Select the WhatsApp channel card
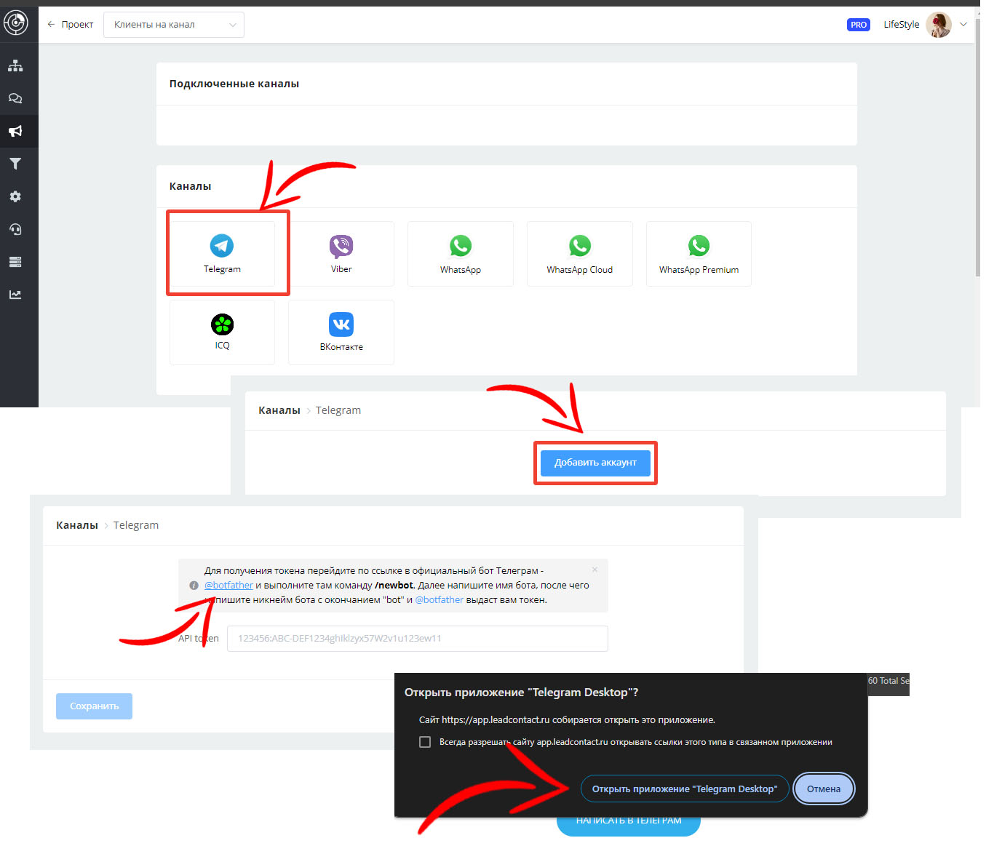 pos(461,253)
